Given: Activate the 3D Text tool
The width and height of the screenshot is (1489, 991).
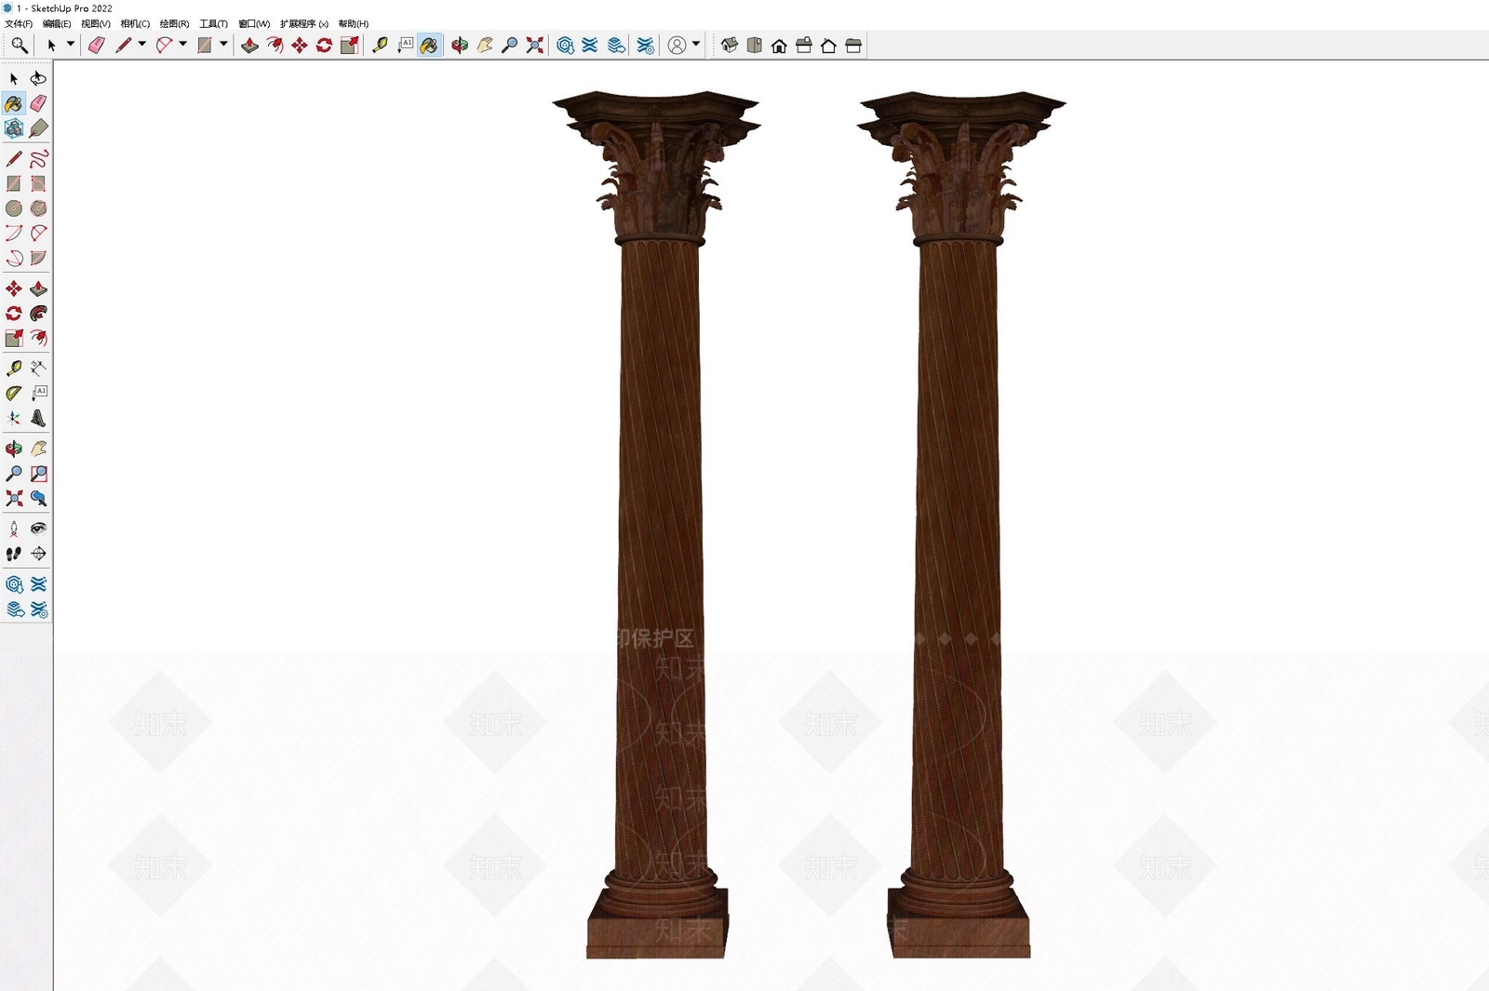Looking at the screenshot, I should click(x=38, y=419).
